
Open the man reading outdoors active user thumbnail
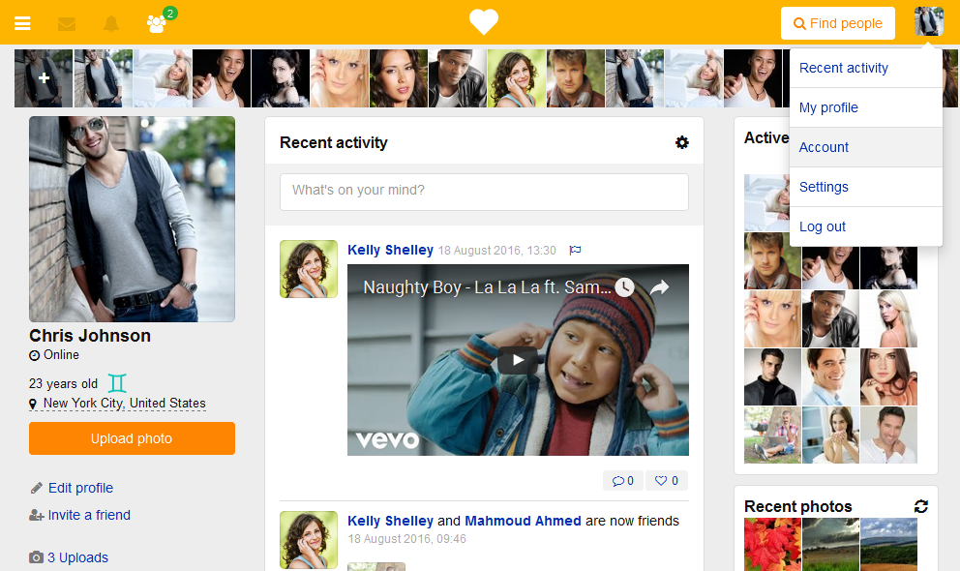tap(772, 436)
